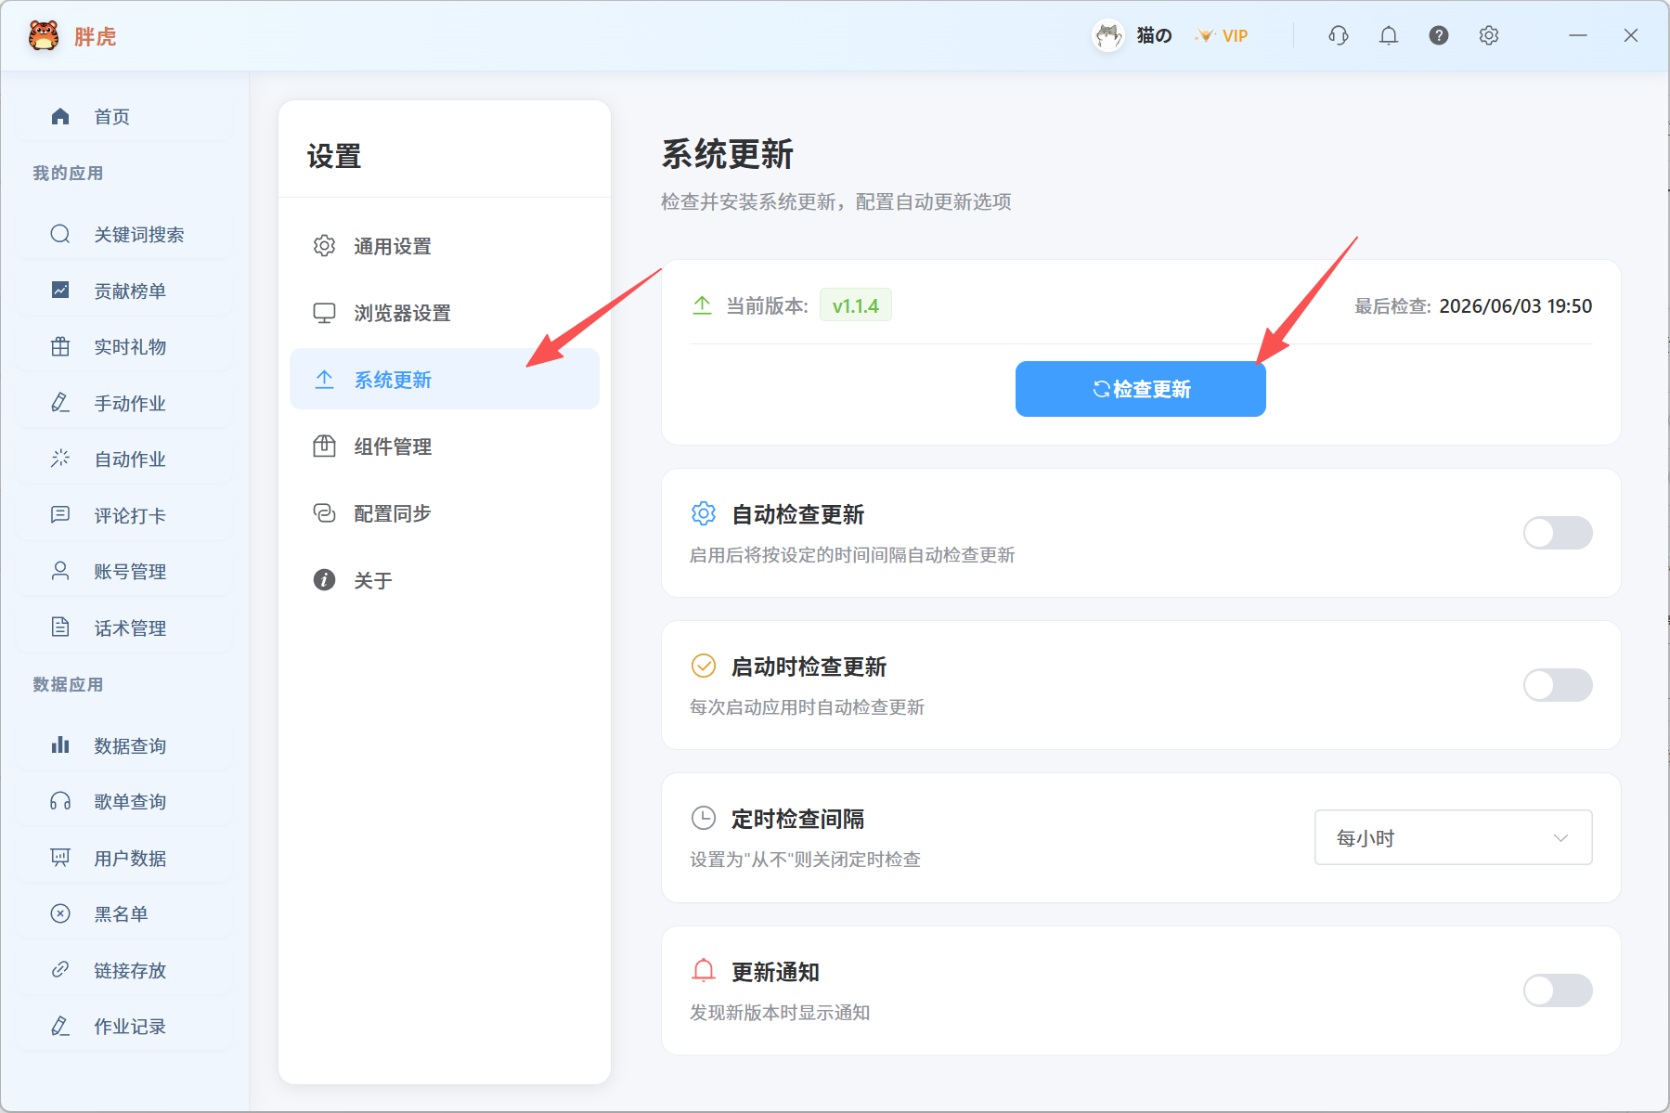Viewport: 1670px width, 1113px height.
Task: Open 作业记录 pencil icon
Action: [x=60, y=1026]
